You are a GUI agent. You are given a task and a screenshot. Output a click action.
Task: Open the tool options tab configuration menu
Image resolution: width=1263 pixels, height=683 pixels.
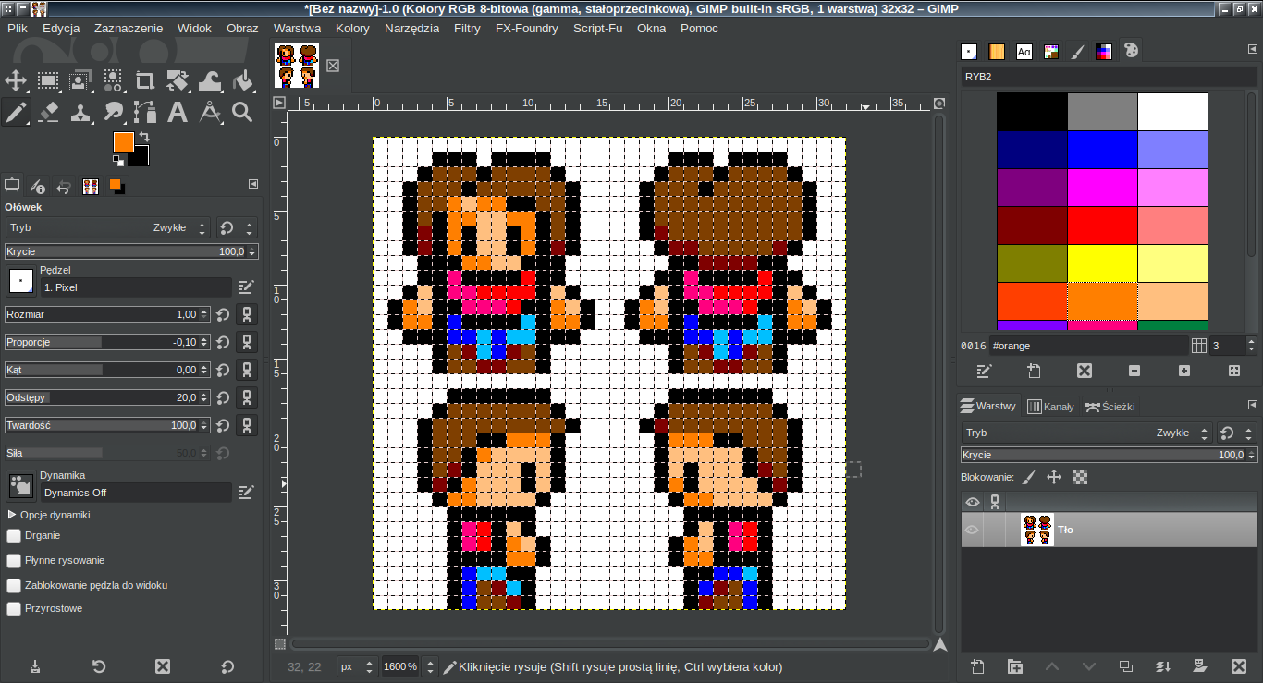pyautogui.click(x=252, y=185)
